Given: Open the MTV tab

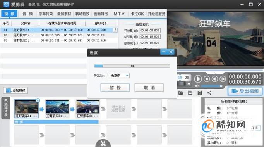Looking at the screenshot, I should (119, 14).
